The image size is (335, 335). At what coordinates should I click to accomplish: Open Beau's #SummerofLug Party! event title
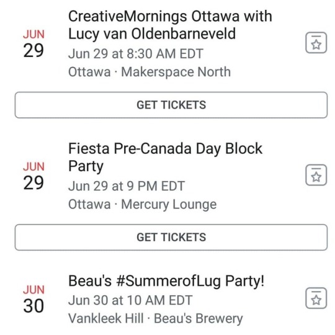(166, 281)
